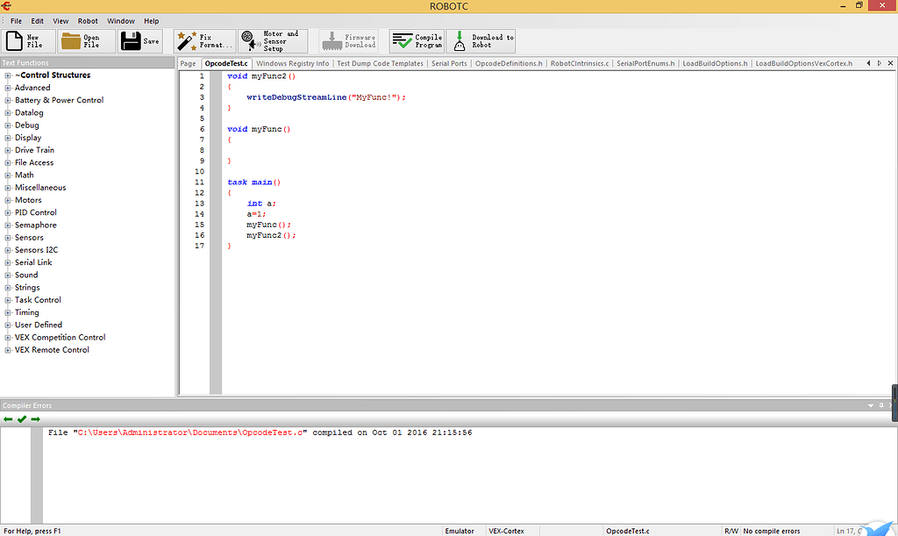Screen dimensions: 898x536
Task: Open the Robot menu
Action: coord(88,21)
